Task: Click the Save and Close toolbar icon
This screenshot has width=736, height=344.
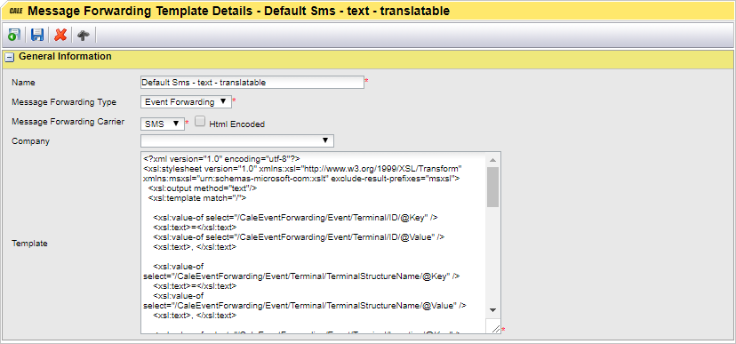Action: point(14,35)
